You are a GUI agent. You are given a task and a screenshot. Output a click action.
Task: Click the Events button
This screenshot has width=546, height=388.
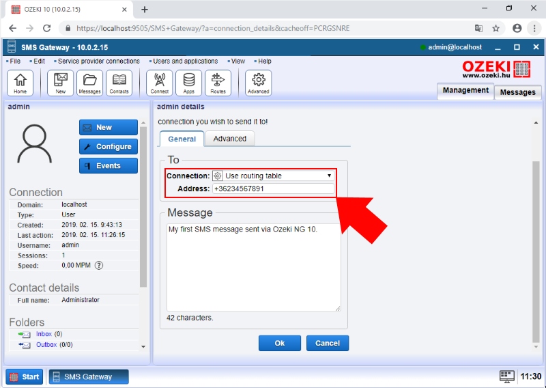click(109, 165)
